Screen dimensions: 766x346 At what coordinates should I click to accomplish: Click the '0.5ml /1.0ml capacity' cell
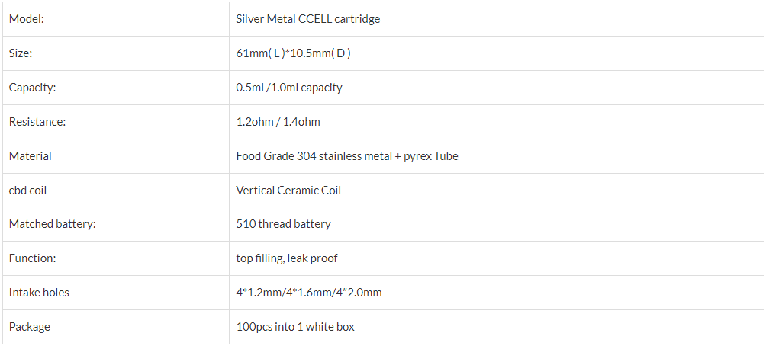[x=497, y=88]
